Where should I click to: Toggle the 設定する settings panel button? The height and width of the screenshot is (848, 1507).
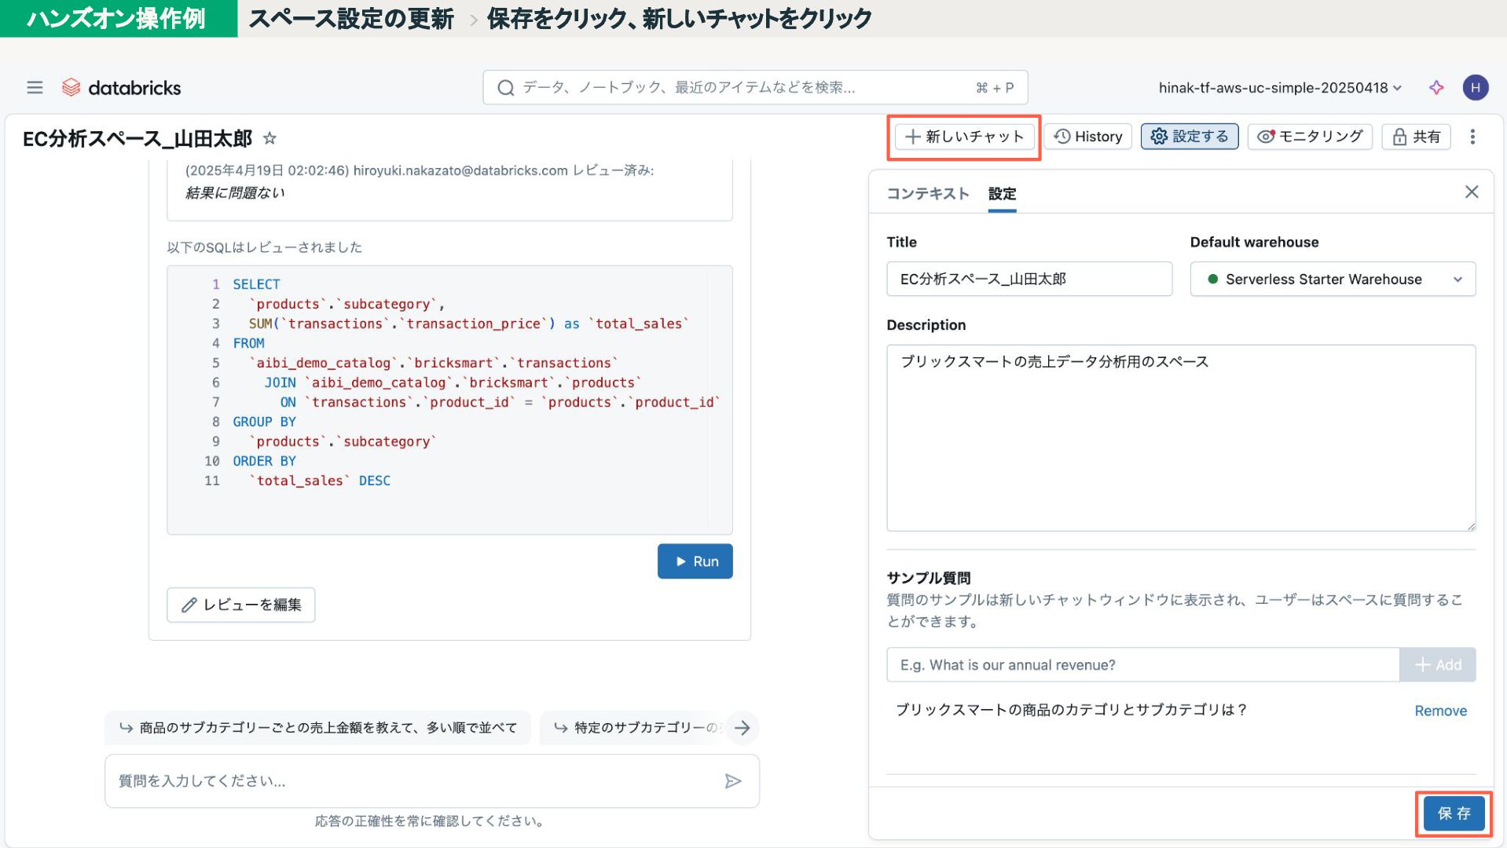[1189, 137]
